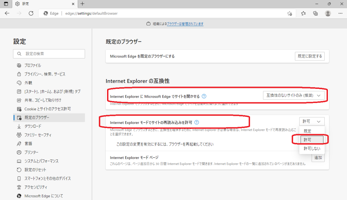The width and height of the screenshot is (347, 200).
Task: Click the 設定の検索 search field
Action: [49, 54]
